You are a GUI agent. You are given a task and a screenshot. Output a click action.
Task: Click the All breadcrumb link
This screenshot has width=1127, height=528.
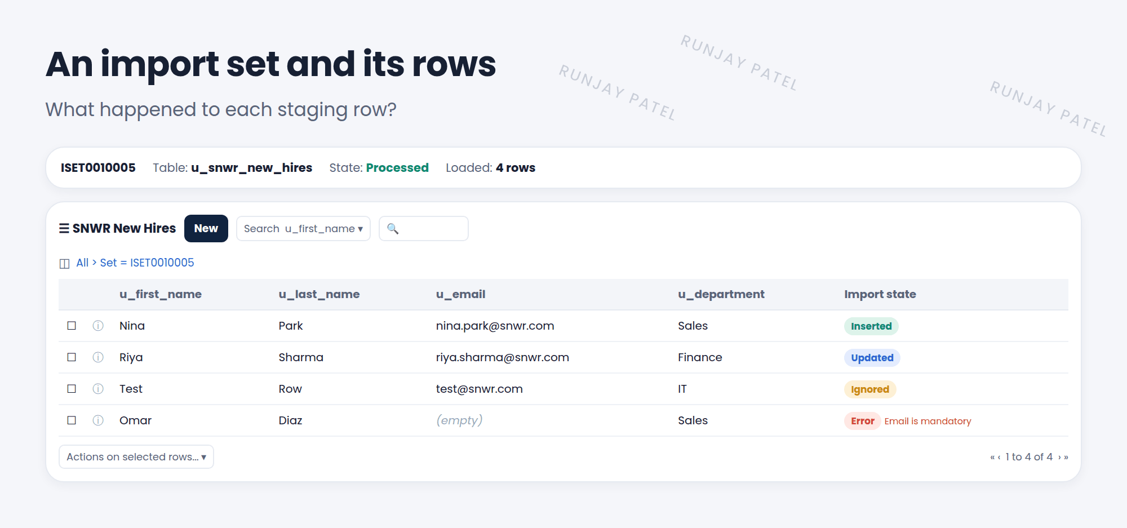[x=82, y=263]
